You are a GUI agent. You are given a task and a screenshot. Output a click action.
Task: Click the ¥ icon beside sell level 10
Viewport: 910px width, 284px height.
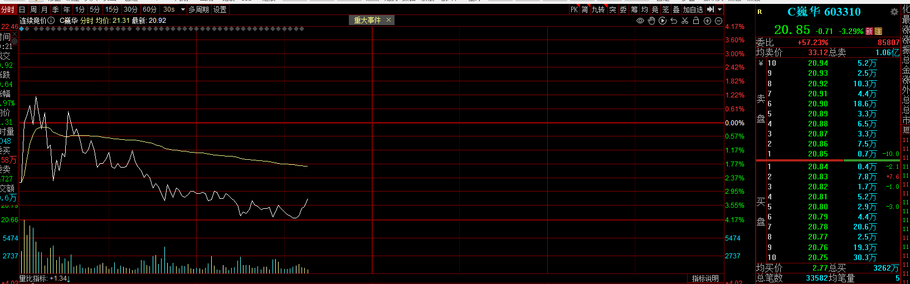[761, 63]
